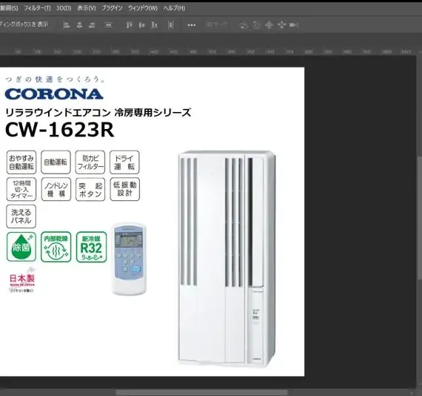Screen dimensions: 422x396
Task: Click the vertical scrollbar thumb on the right
Action: pos(420,218)
